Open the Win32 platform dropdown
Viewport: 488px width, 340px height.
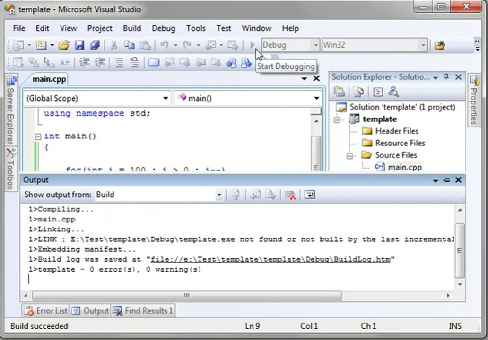click(423, 45)
